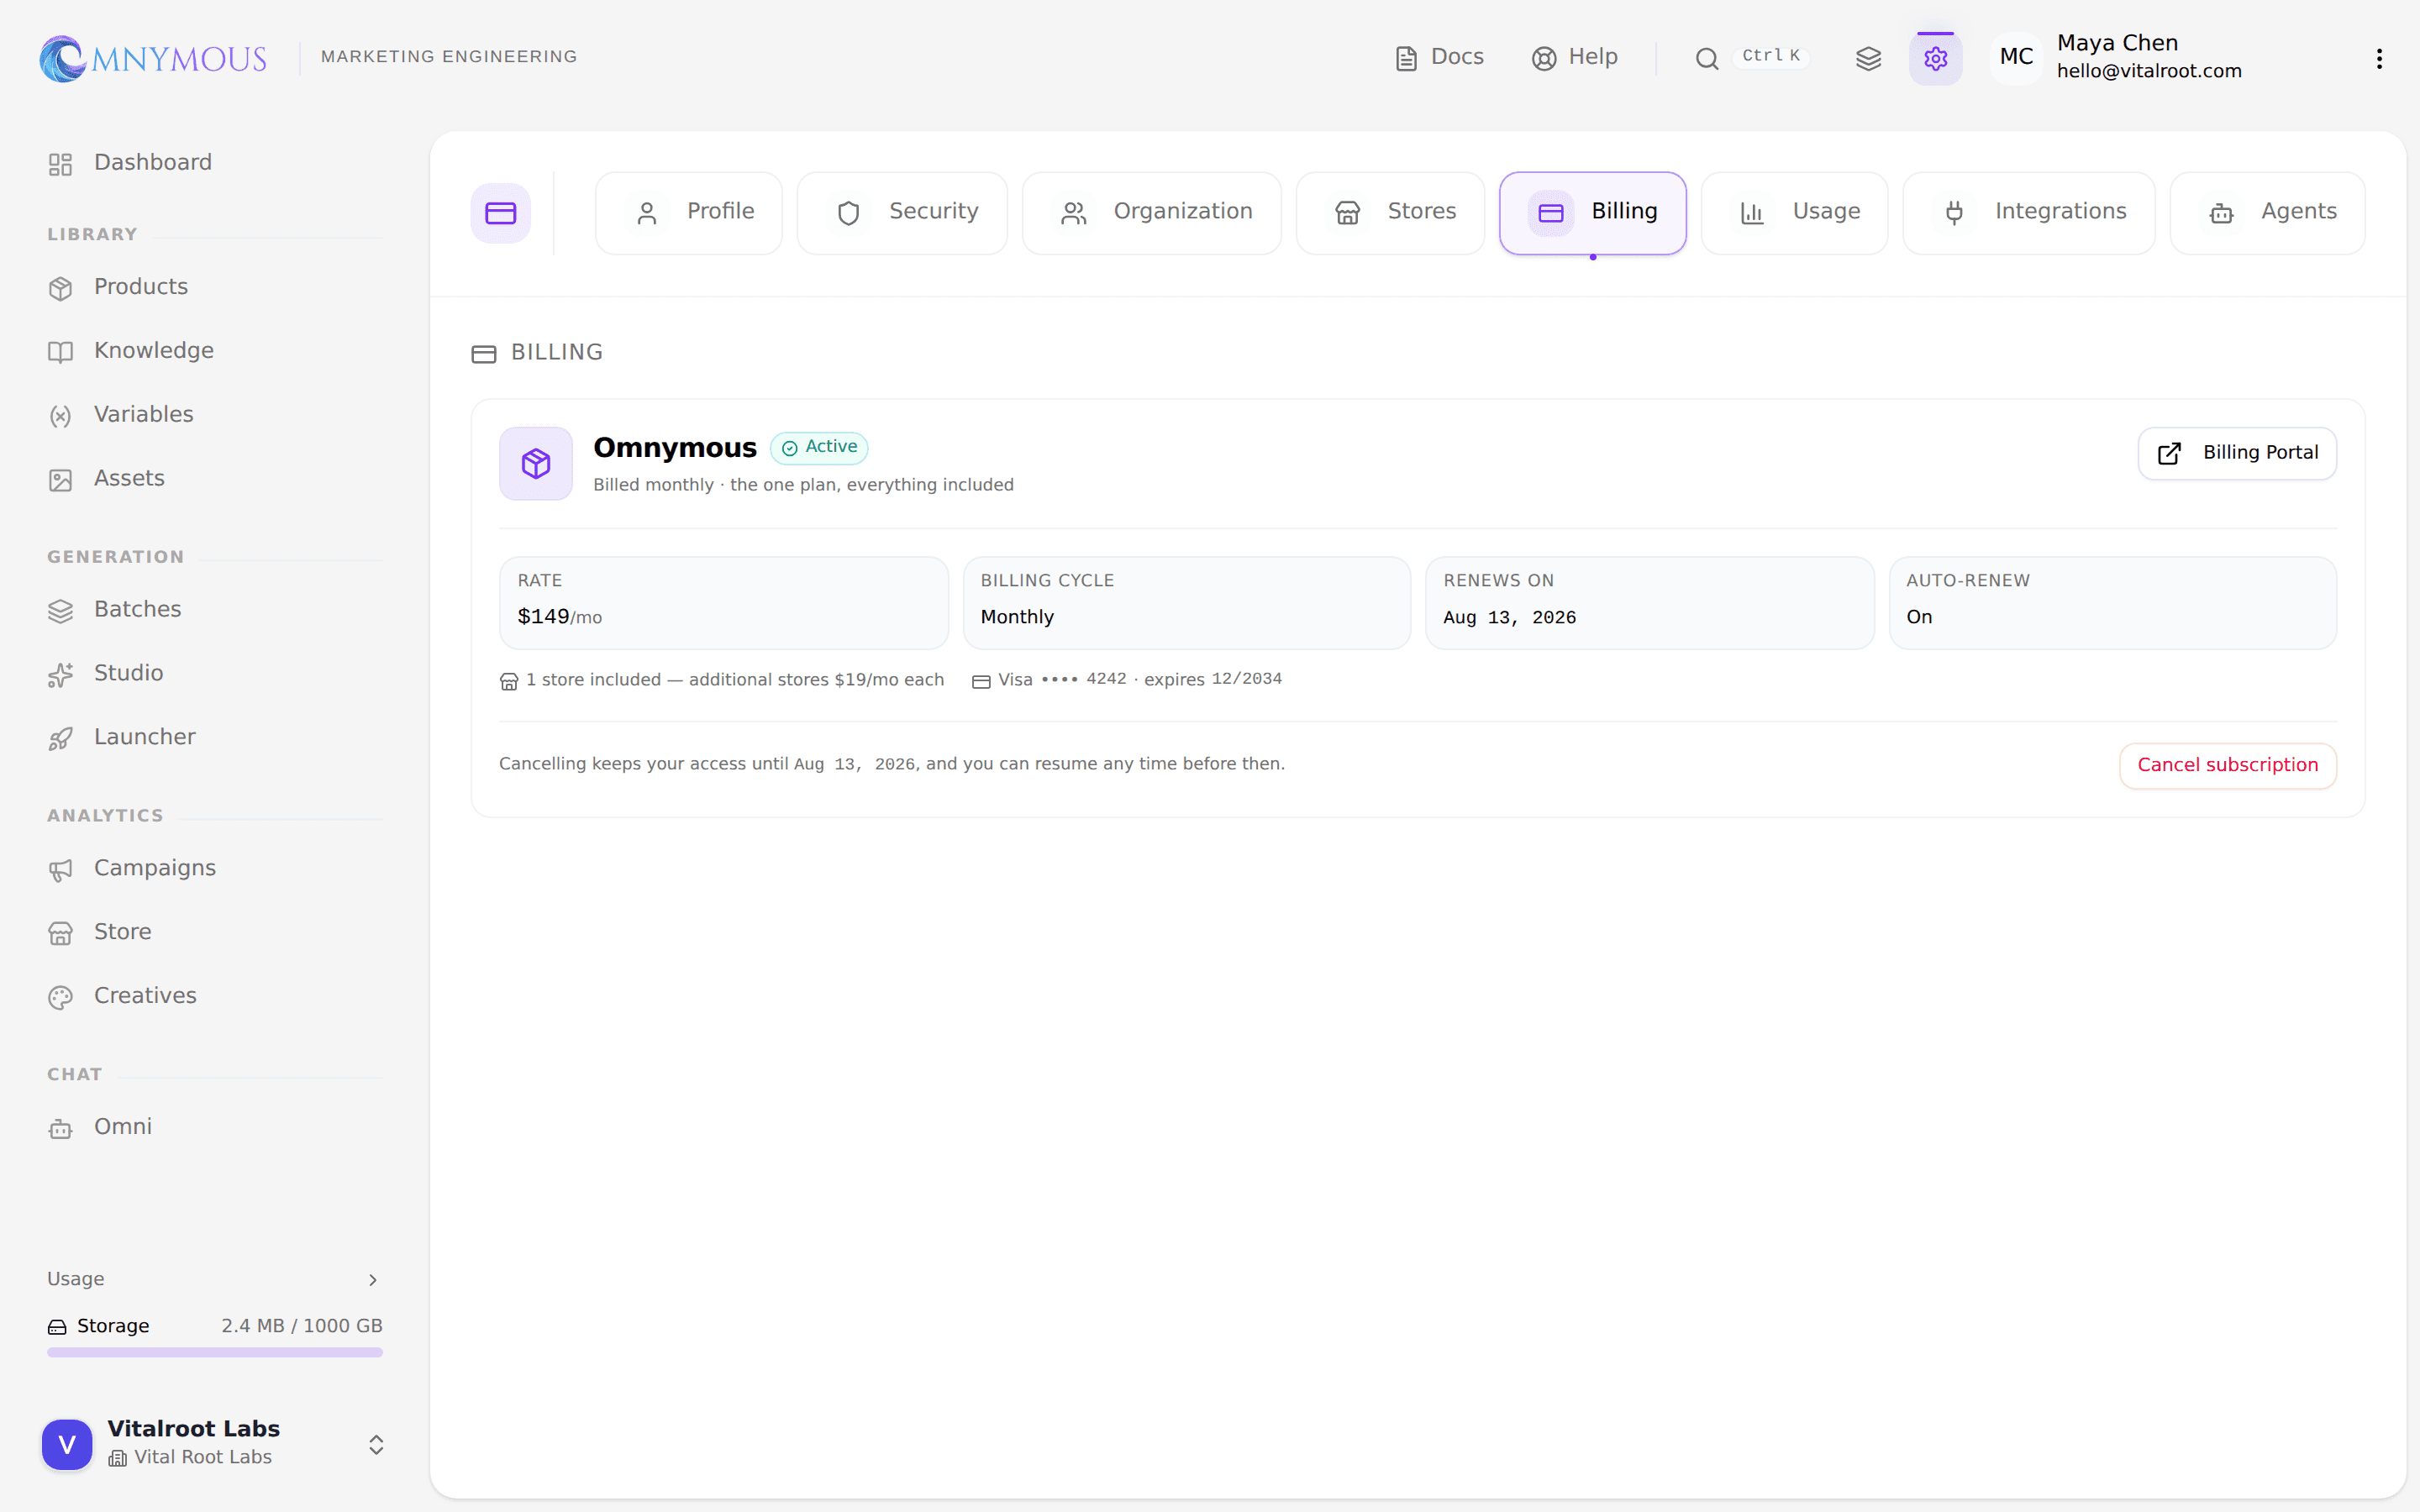Open the Usage settings tab

pos(1794,213)
